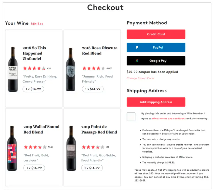The height and width of the screenshot is (192, 213).
Task: Click the Rosa Obscura Red Blend bottle image
Action: tap(71, 70)
